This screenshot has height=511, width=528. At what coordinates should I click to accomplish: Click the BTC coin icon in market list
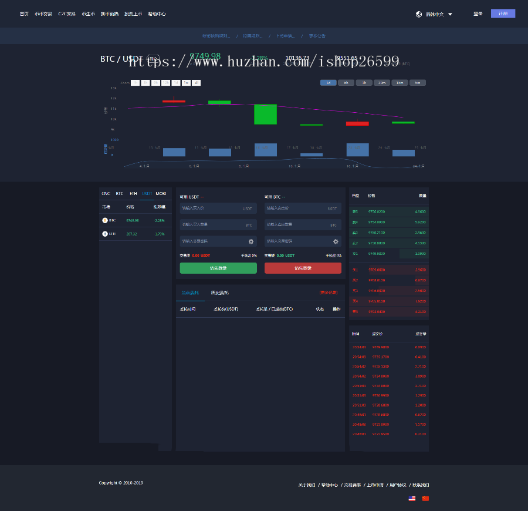pos(106,220)
